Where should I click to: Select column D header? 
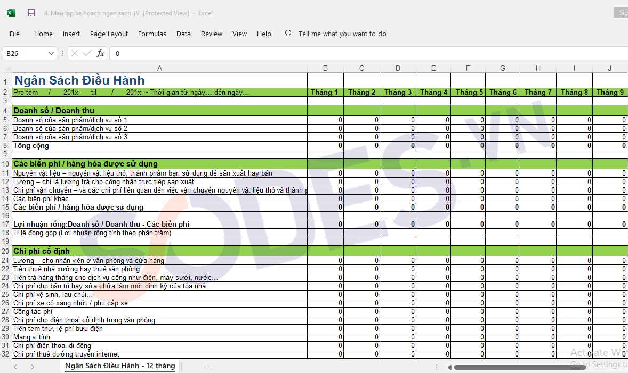[398, 68]
